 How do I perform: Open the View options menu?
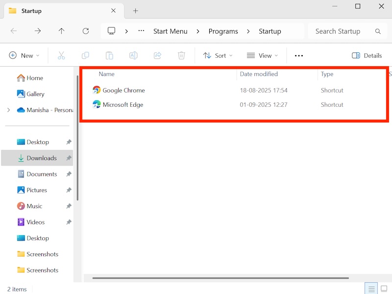(x=262, y=56)
